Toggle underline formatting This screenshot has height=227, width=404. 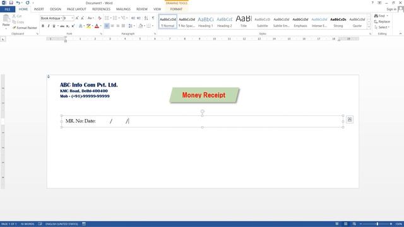click(54, 26)
